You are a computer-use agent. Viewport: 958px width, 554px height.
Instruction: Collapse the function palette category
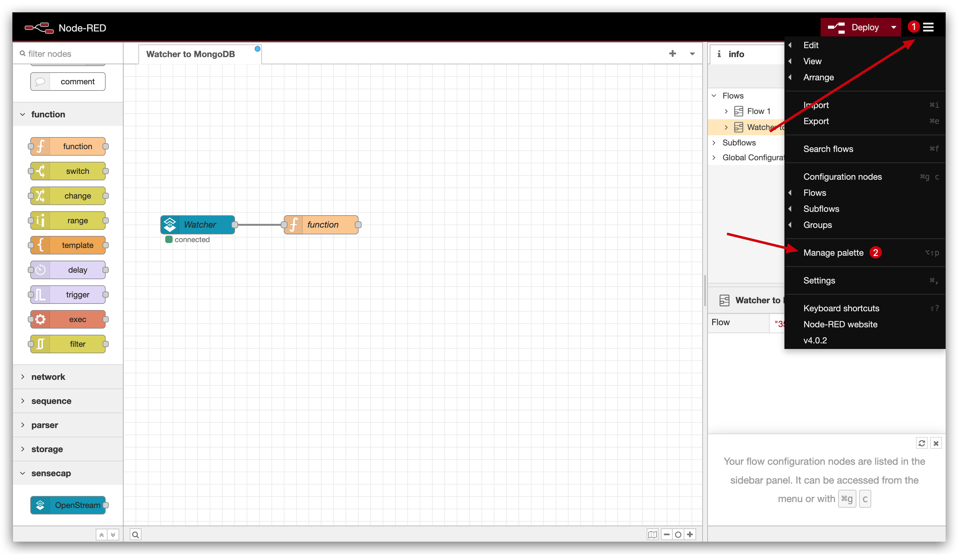68,114
